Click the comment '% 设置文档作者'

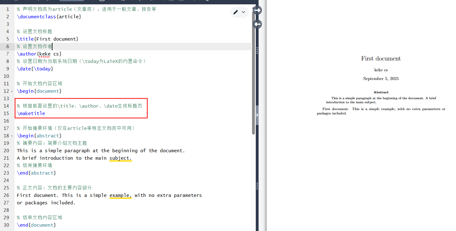click(34, 47)
